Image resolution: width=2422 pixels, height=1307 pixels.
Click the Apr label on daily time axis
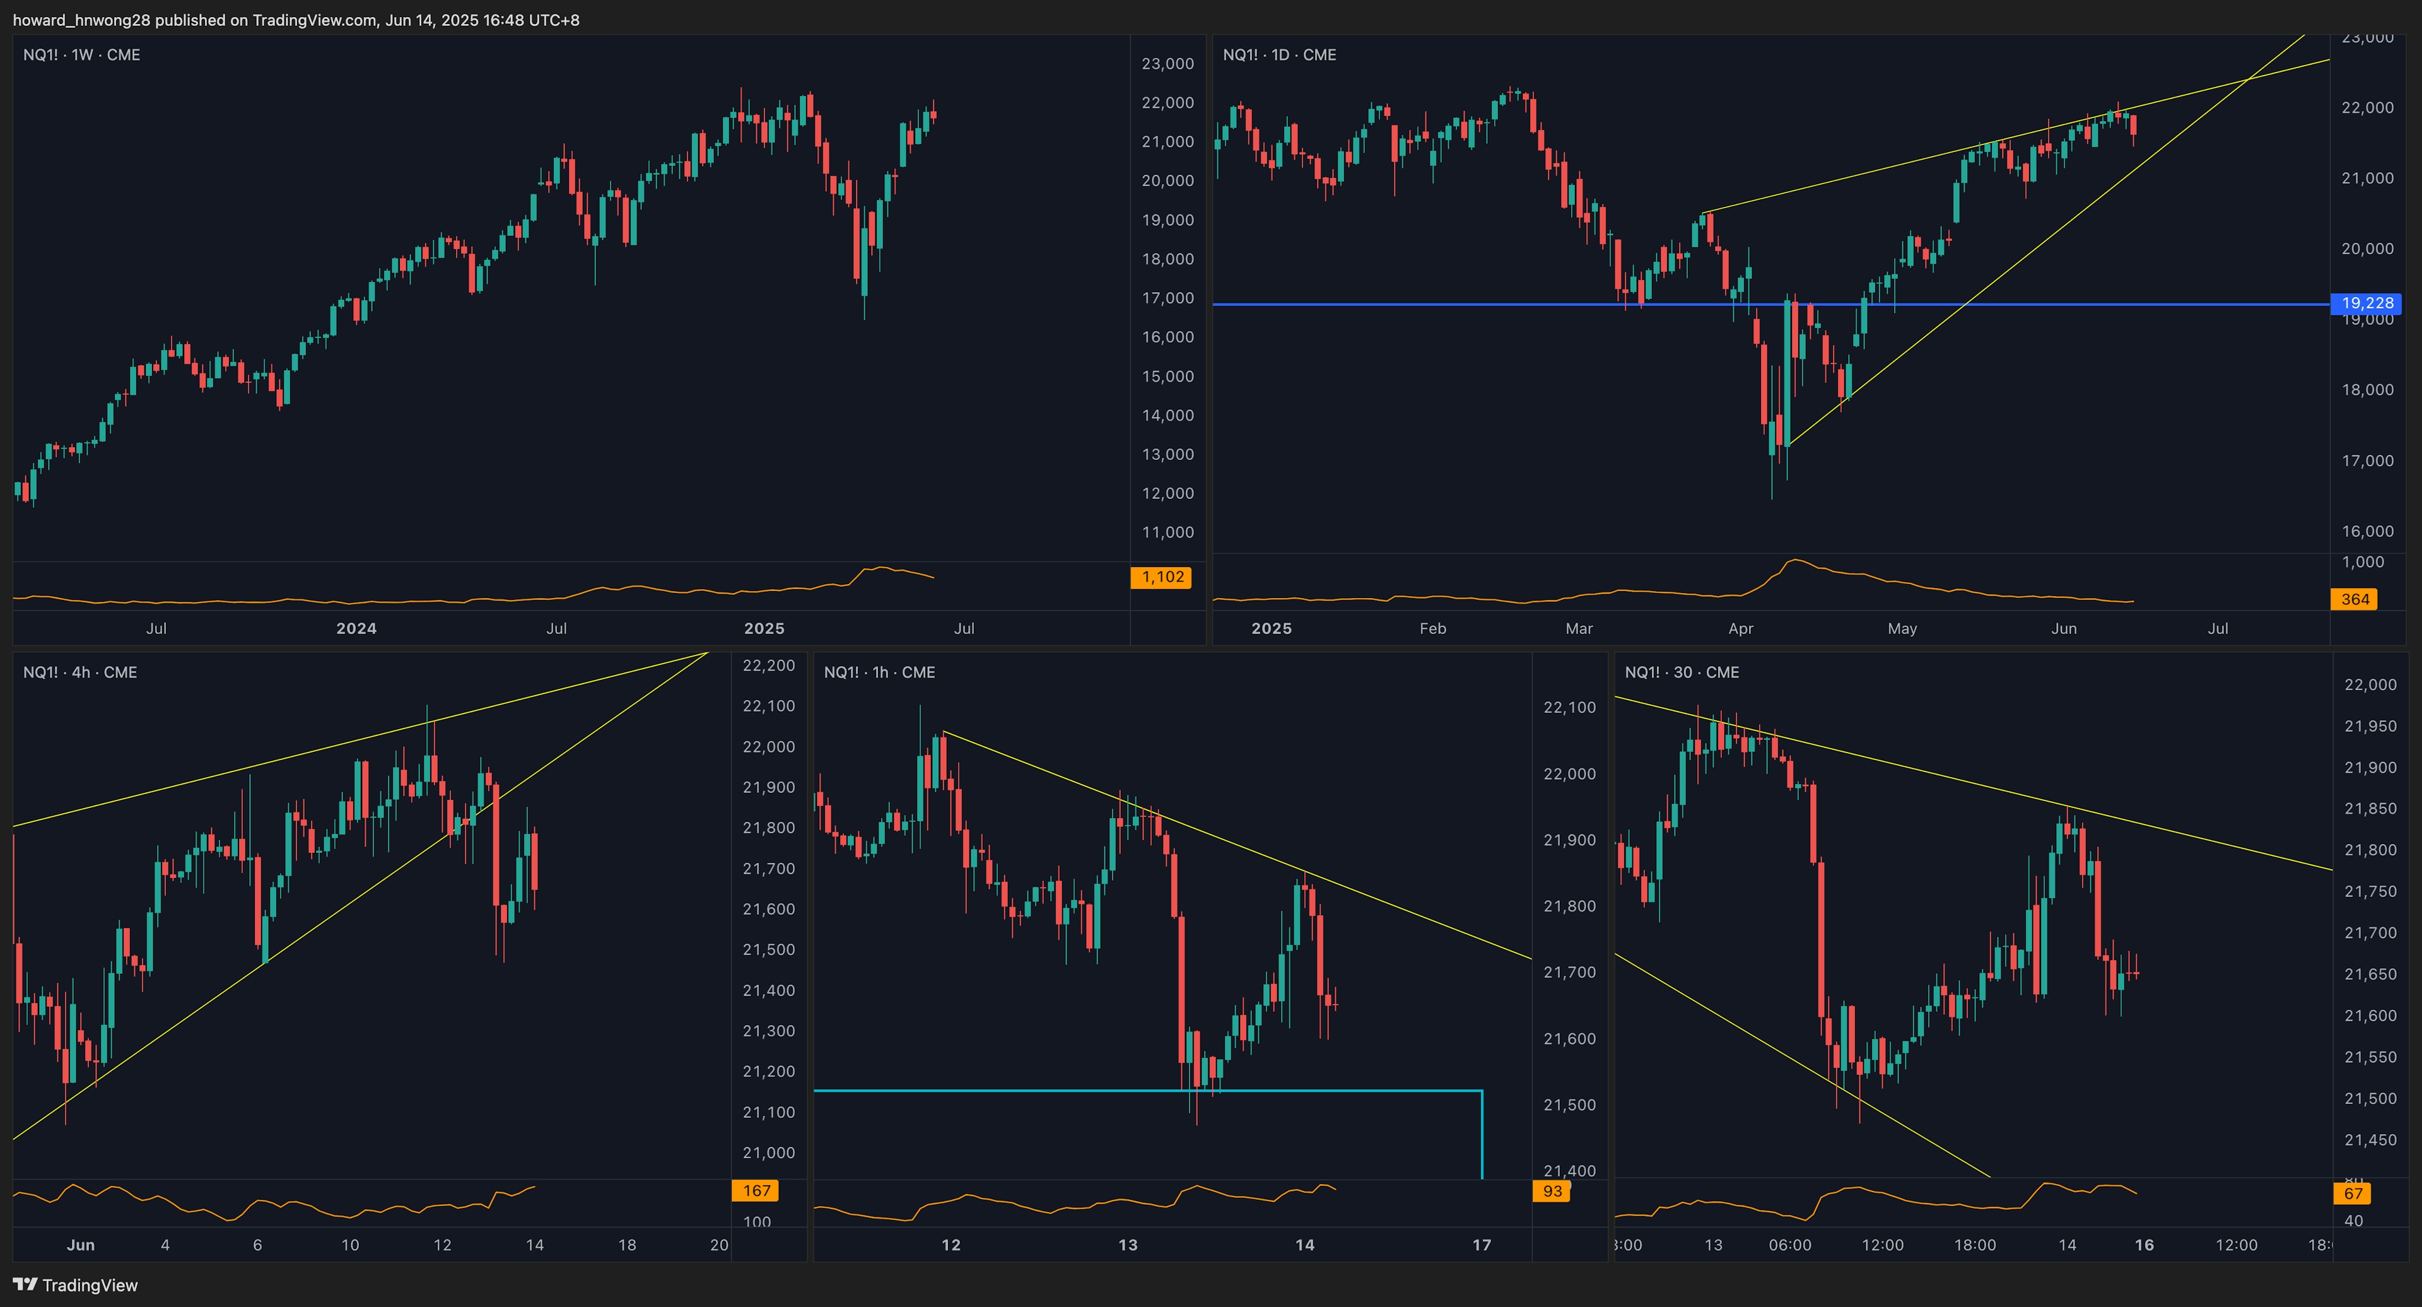point(1740,628)
